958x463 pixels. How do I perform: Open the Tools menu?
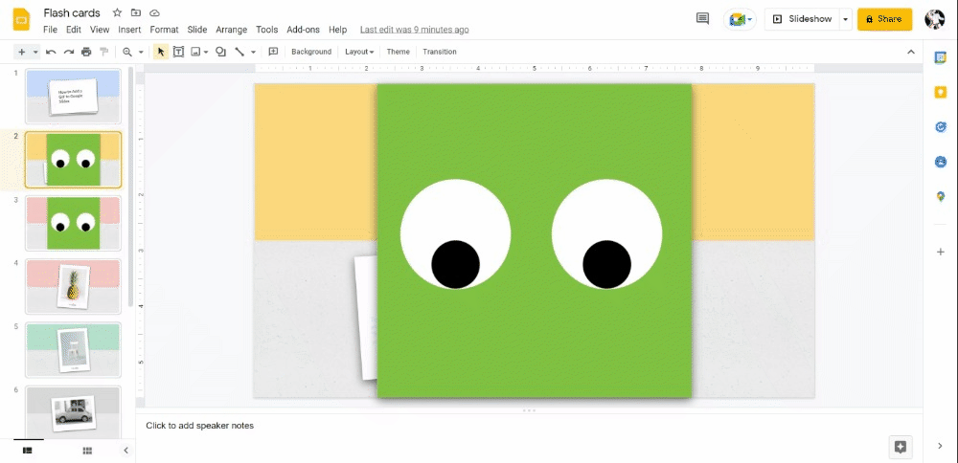[267, 30]
